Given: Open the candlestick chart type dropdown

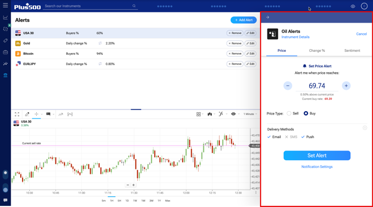Looking at the screenshot, I should (x=211, y=114).
